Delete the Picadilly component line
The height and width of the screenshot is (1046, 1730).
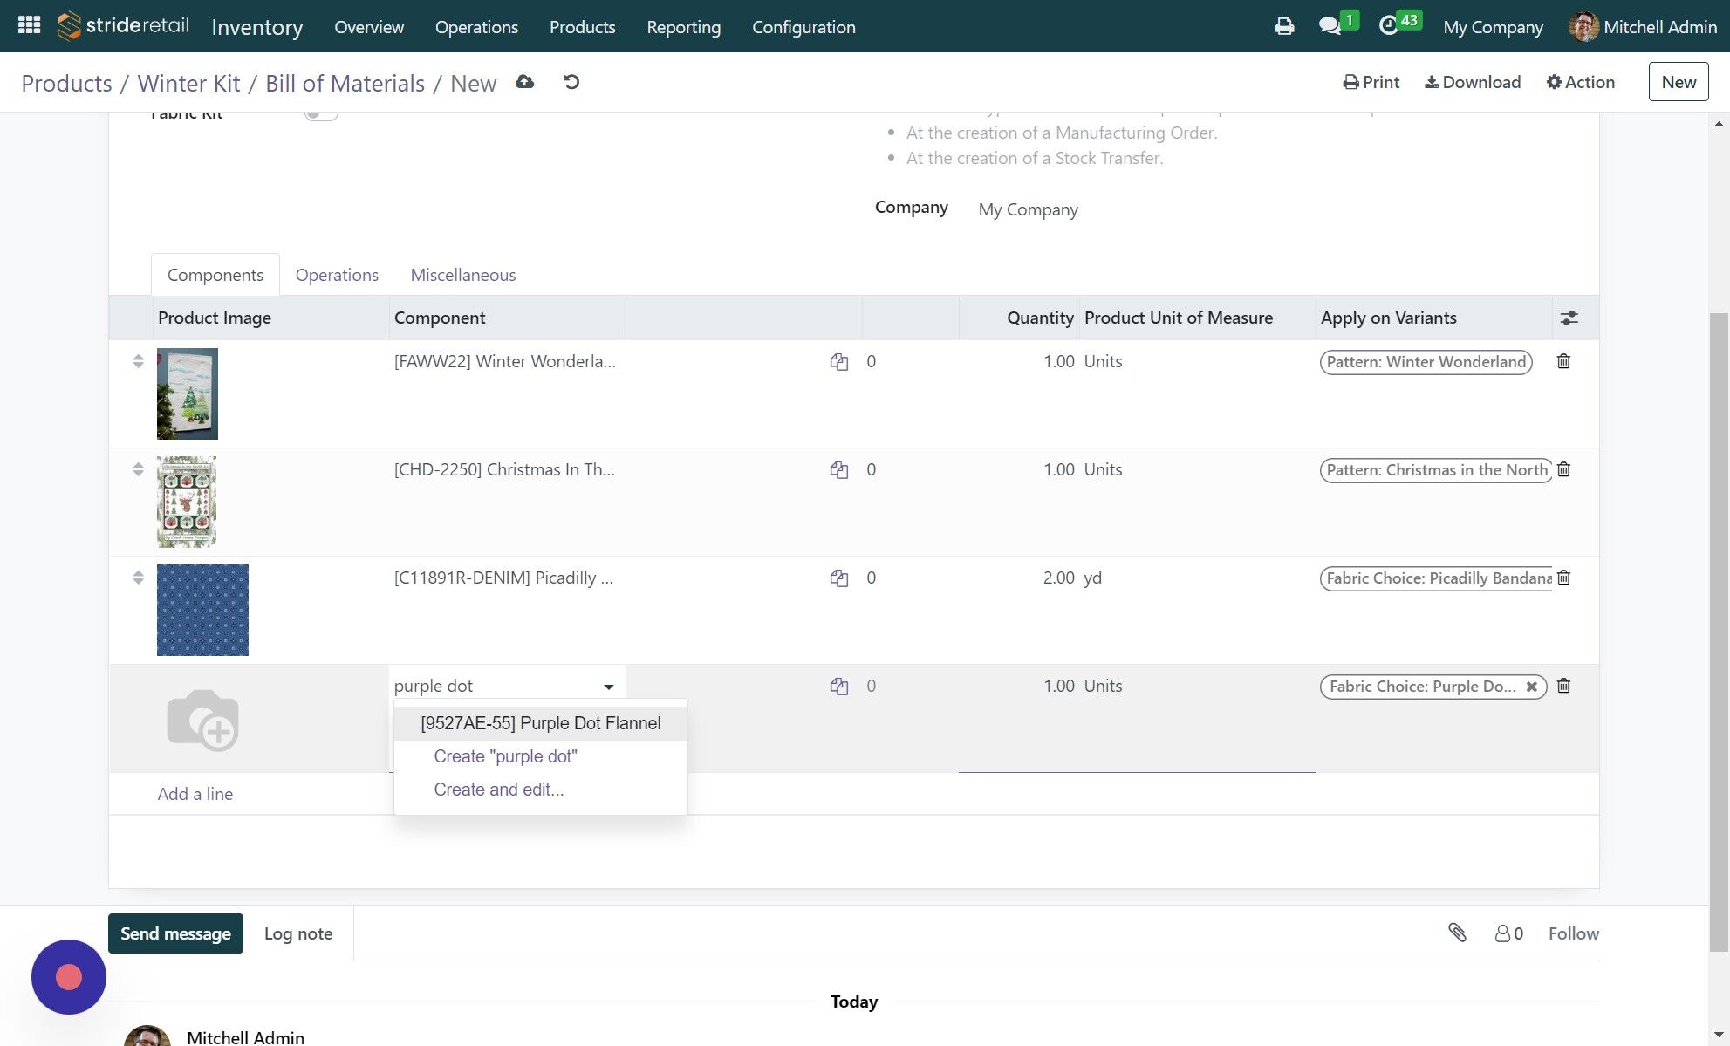(x=1563, y=578)
